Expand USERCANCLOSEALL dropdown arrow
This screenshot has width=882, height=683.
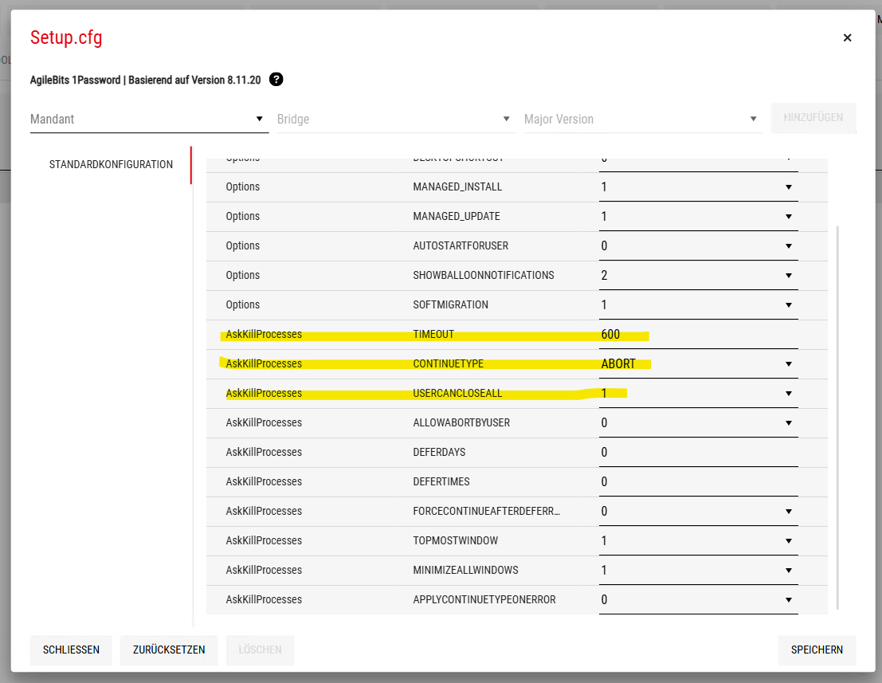pos(788,394)
